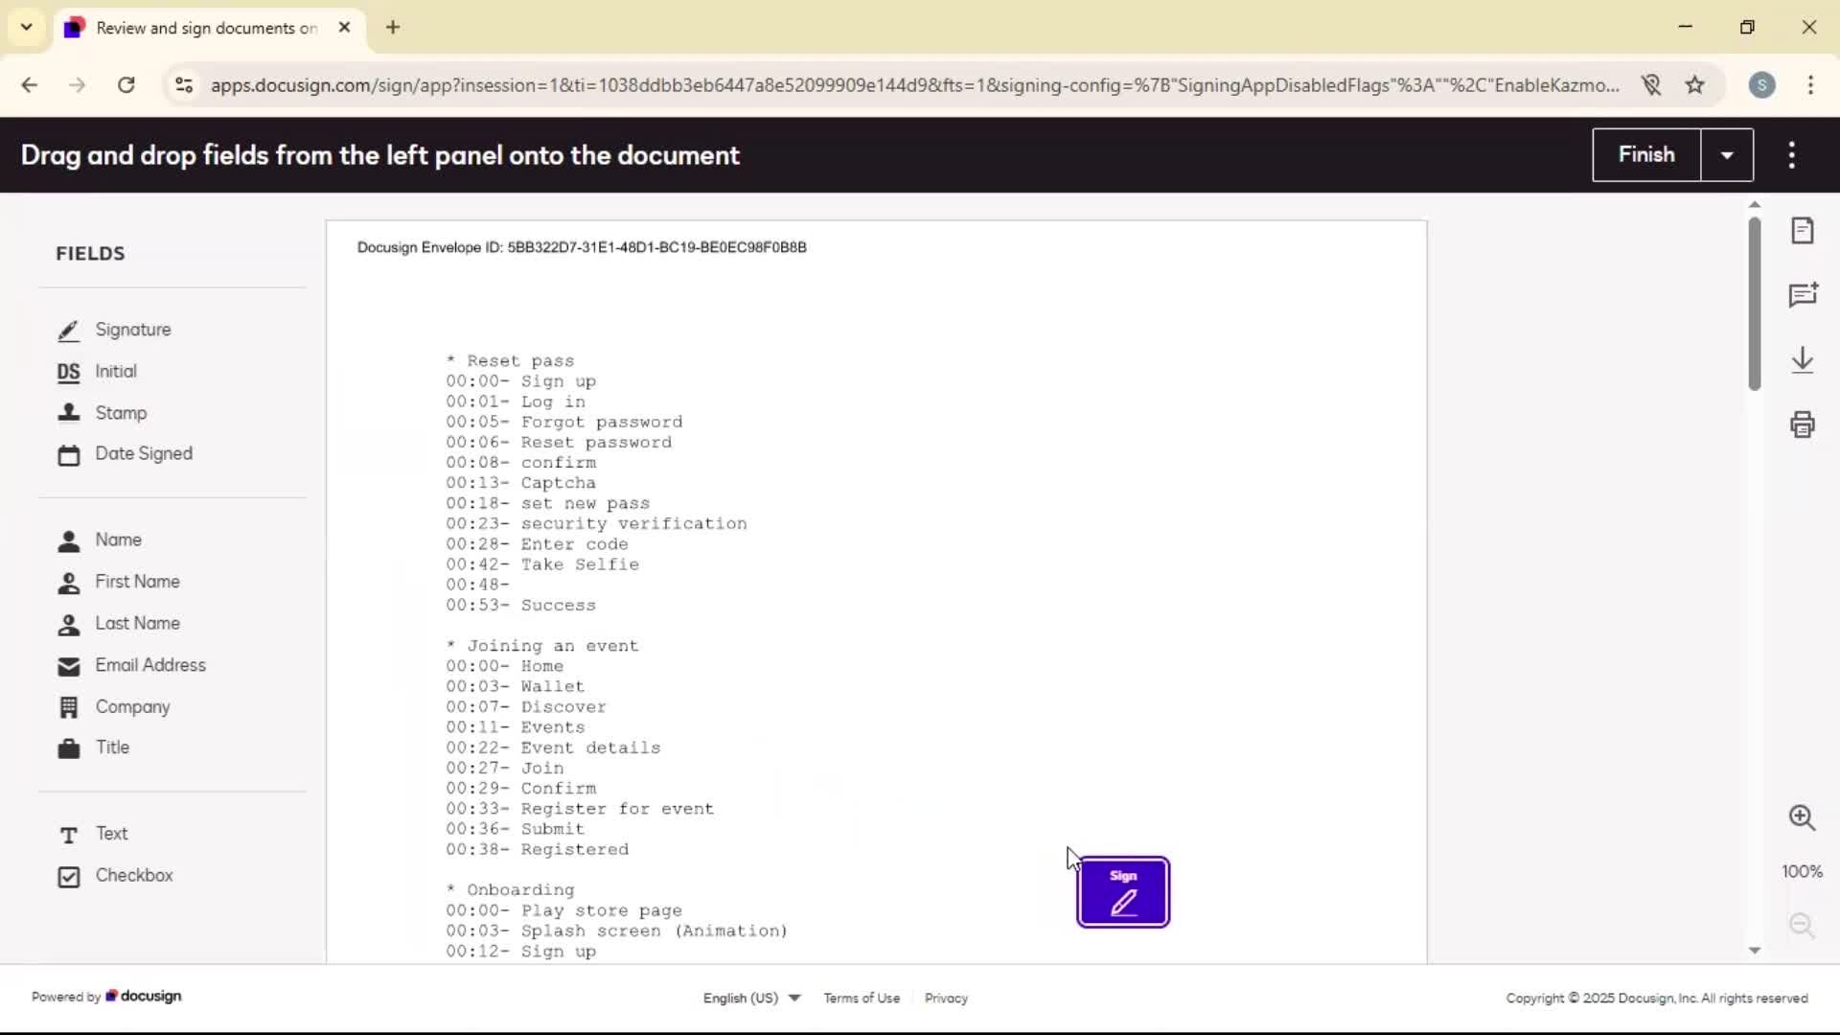Reload the browser page
This screenshot has height=1035, width=1840.
click(x=126, y=85)
